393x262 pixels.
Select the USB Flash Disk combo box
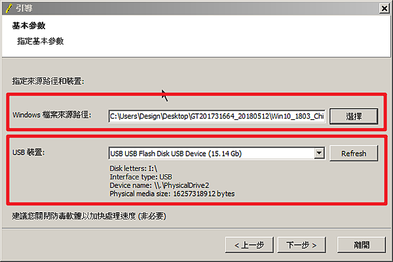coord(217,153)
